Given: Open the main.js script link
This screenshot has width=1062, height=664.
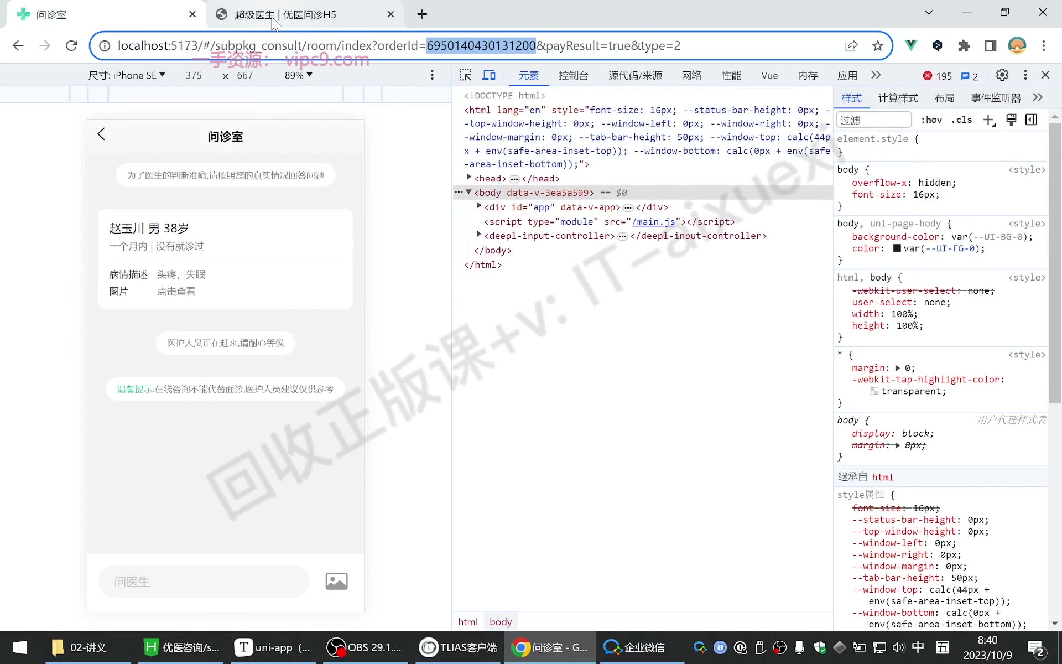Looking at the screenshot, I should pos(653,222).
